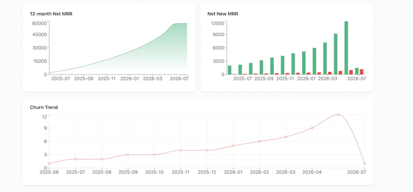The height and width of the screenshot is (192, 413).
Task: Click green bar above 2025-11 in Net New MRR
Action: (x=282, y=65)
